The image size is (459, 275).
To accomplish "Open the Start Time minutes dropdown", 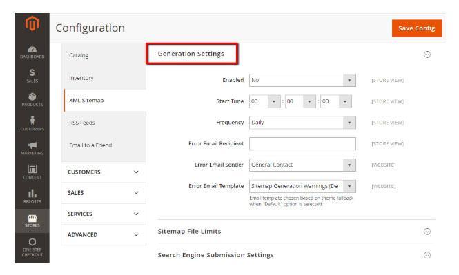I will (x=300, y=101).
